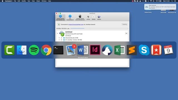The height and width of the screenshot is (100, 178).
Task: Click the ownCloud sync status cloud icon
Action: click(x=62, y=34)
